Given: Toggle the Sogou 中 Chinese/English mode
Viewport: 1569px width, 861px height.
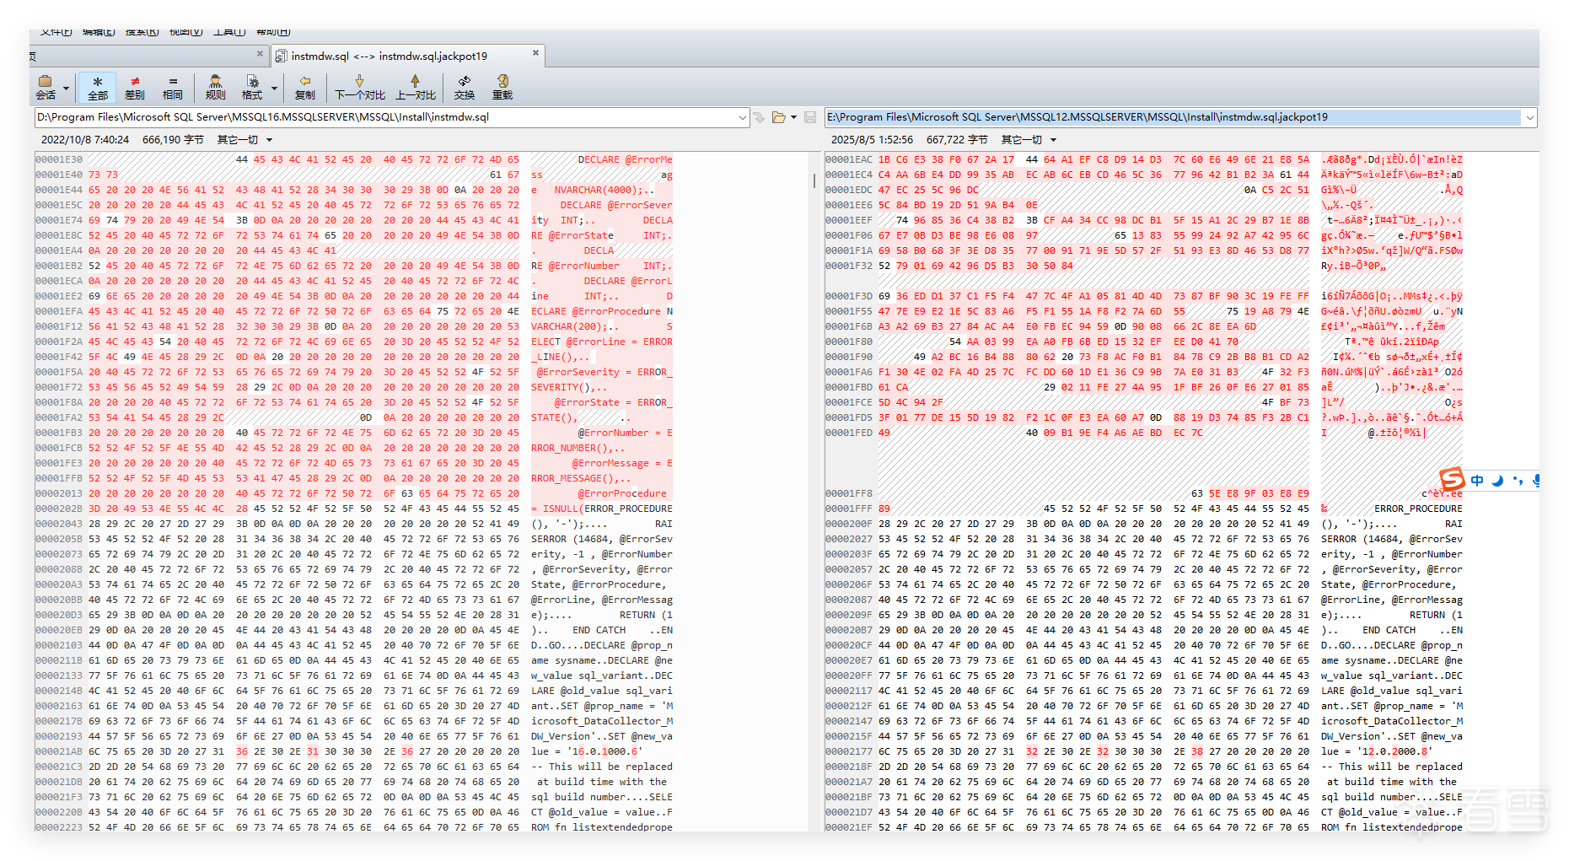Looking at the screenshot, I should coord(1477,481).
